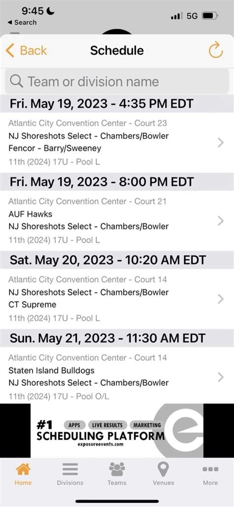This screenshot has width=234, height=507.
Task: Expand the chevron for CT Supreme game
Action: 221,299
